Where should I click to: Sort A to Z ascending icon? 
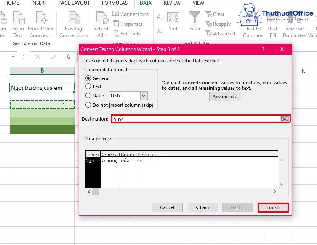coord(160,17)
